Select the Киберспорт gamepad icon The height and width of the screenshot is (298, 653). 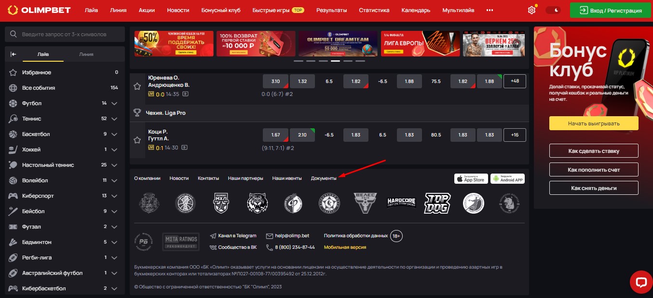[14, 196]
